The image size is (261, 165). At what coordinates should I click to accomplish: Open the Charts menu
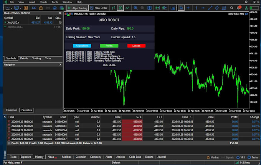(x=43, y=2)
